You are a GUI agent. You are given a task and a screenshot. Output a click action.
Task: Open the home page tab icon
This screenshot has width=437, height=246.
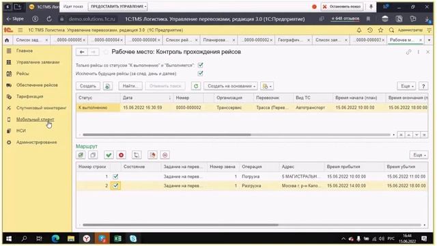point(7,40)
